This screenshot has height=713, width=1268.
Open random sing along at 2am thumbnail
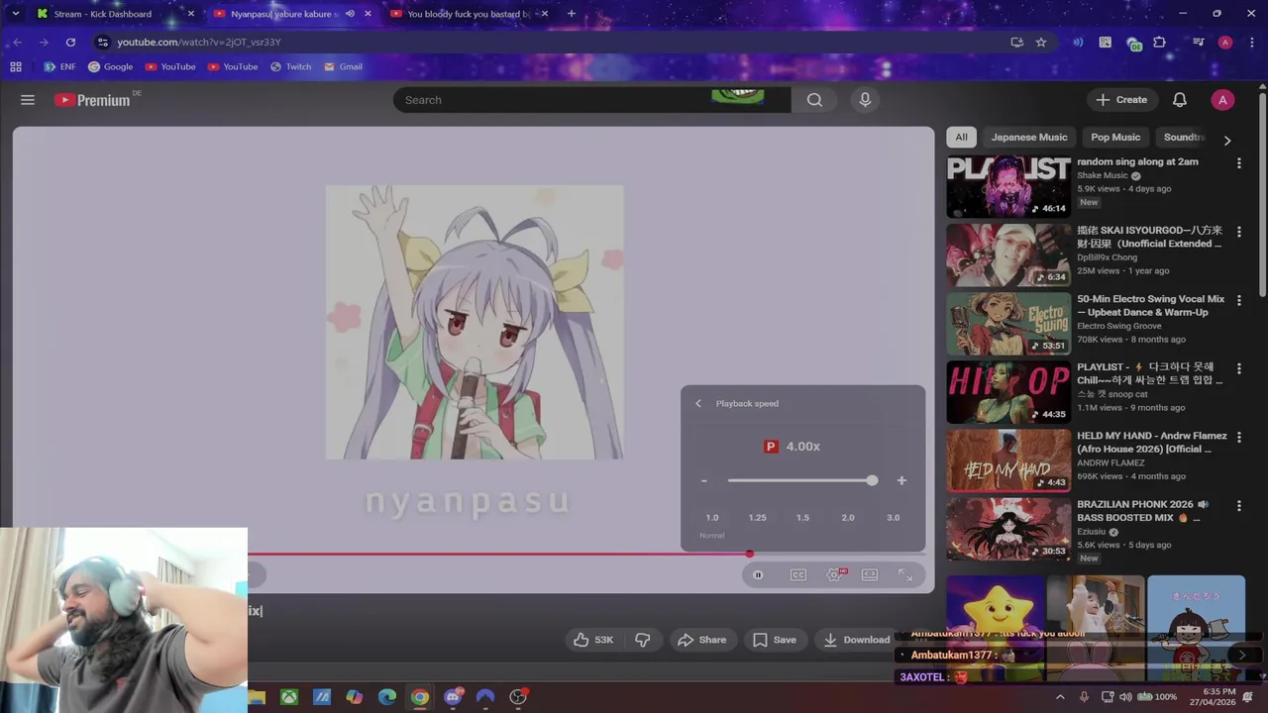(x=1008, y=187)
